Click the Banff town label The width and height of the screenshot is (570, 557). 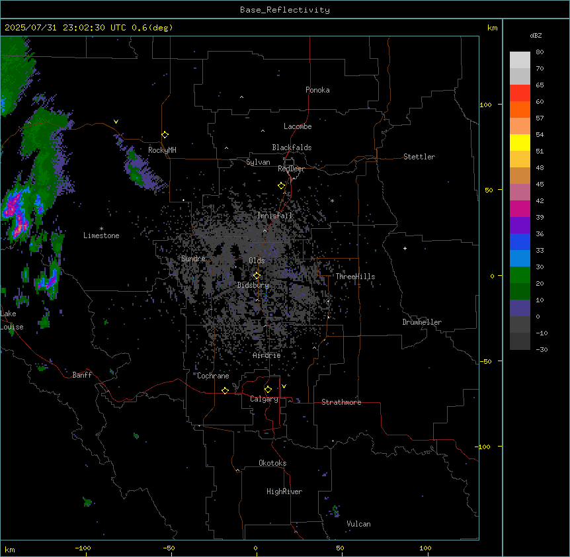pyautogui.click(x=82, y=375)
